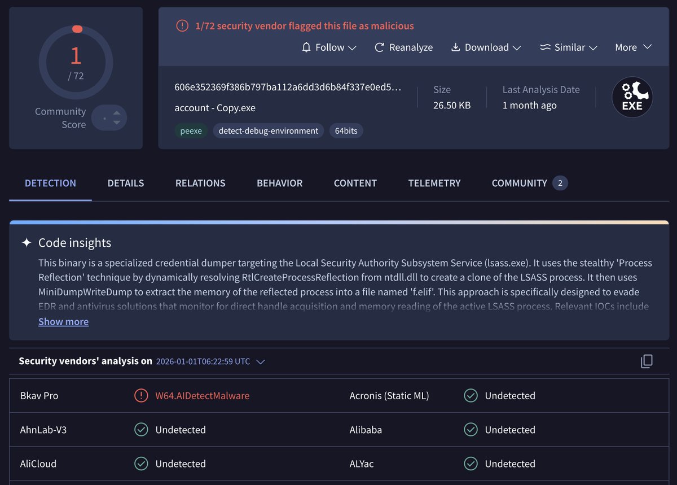
Task: Switch to the Behavior tab
Action: [x=279, y=183]
